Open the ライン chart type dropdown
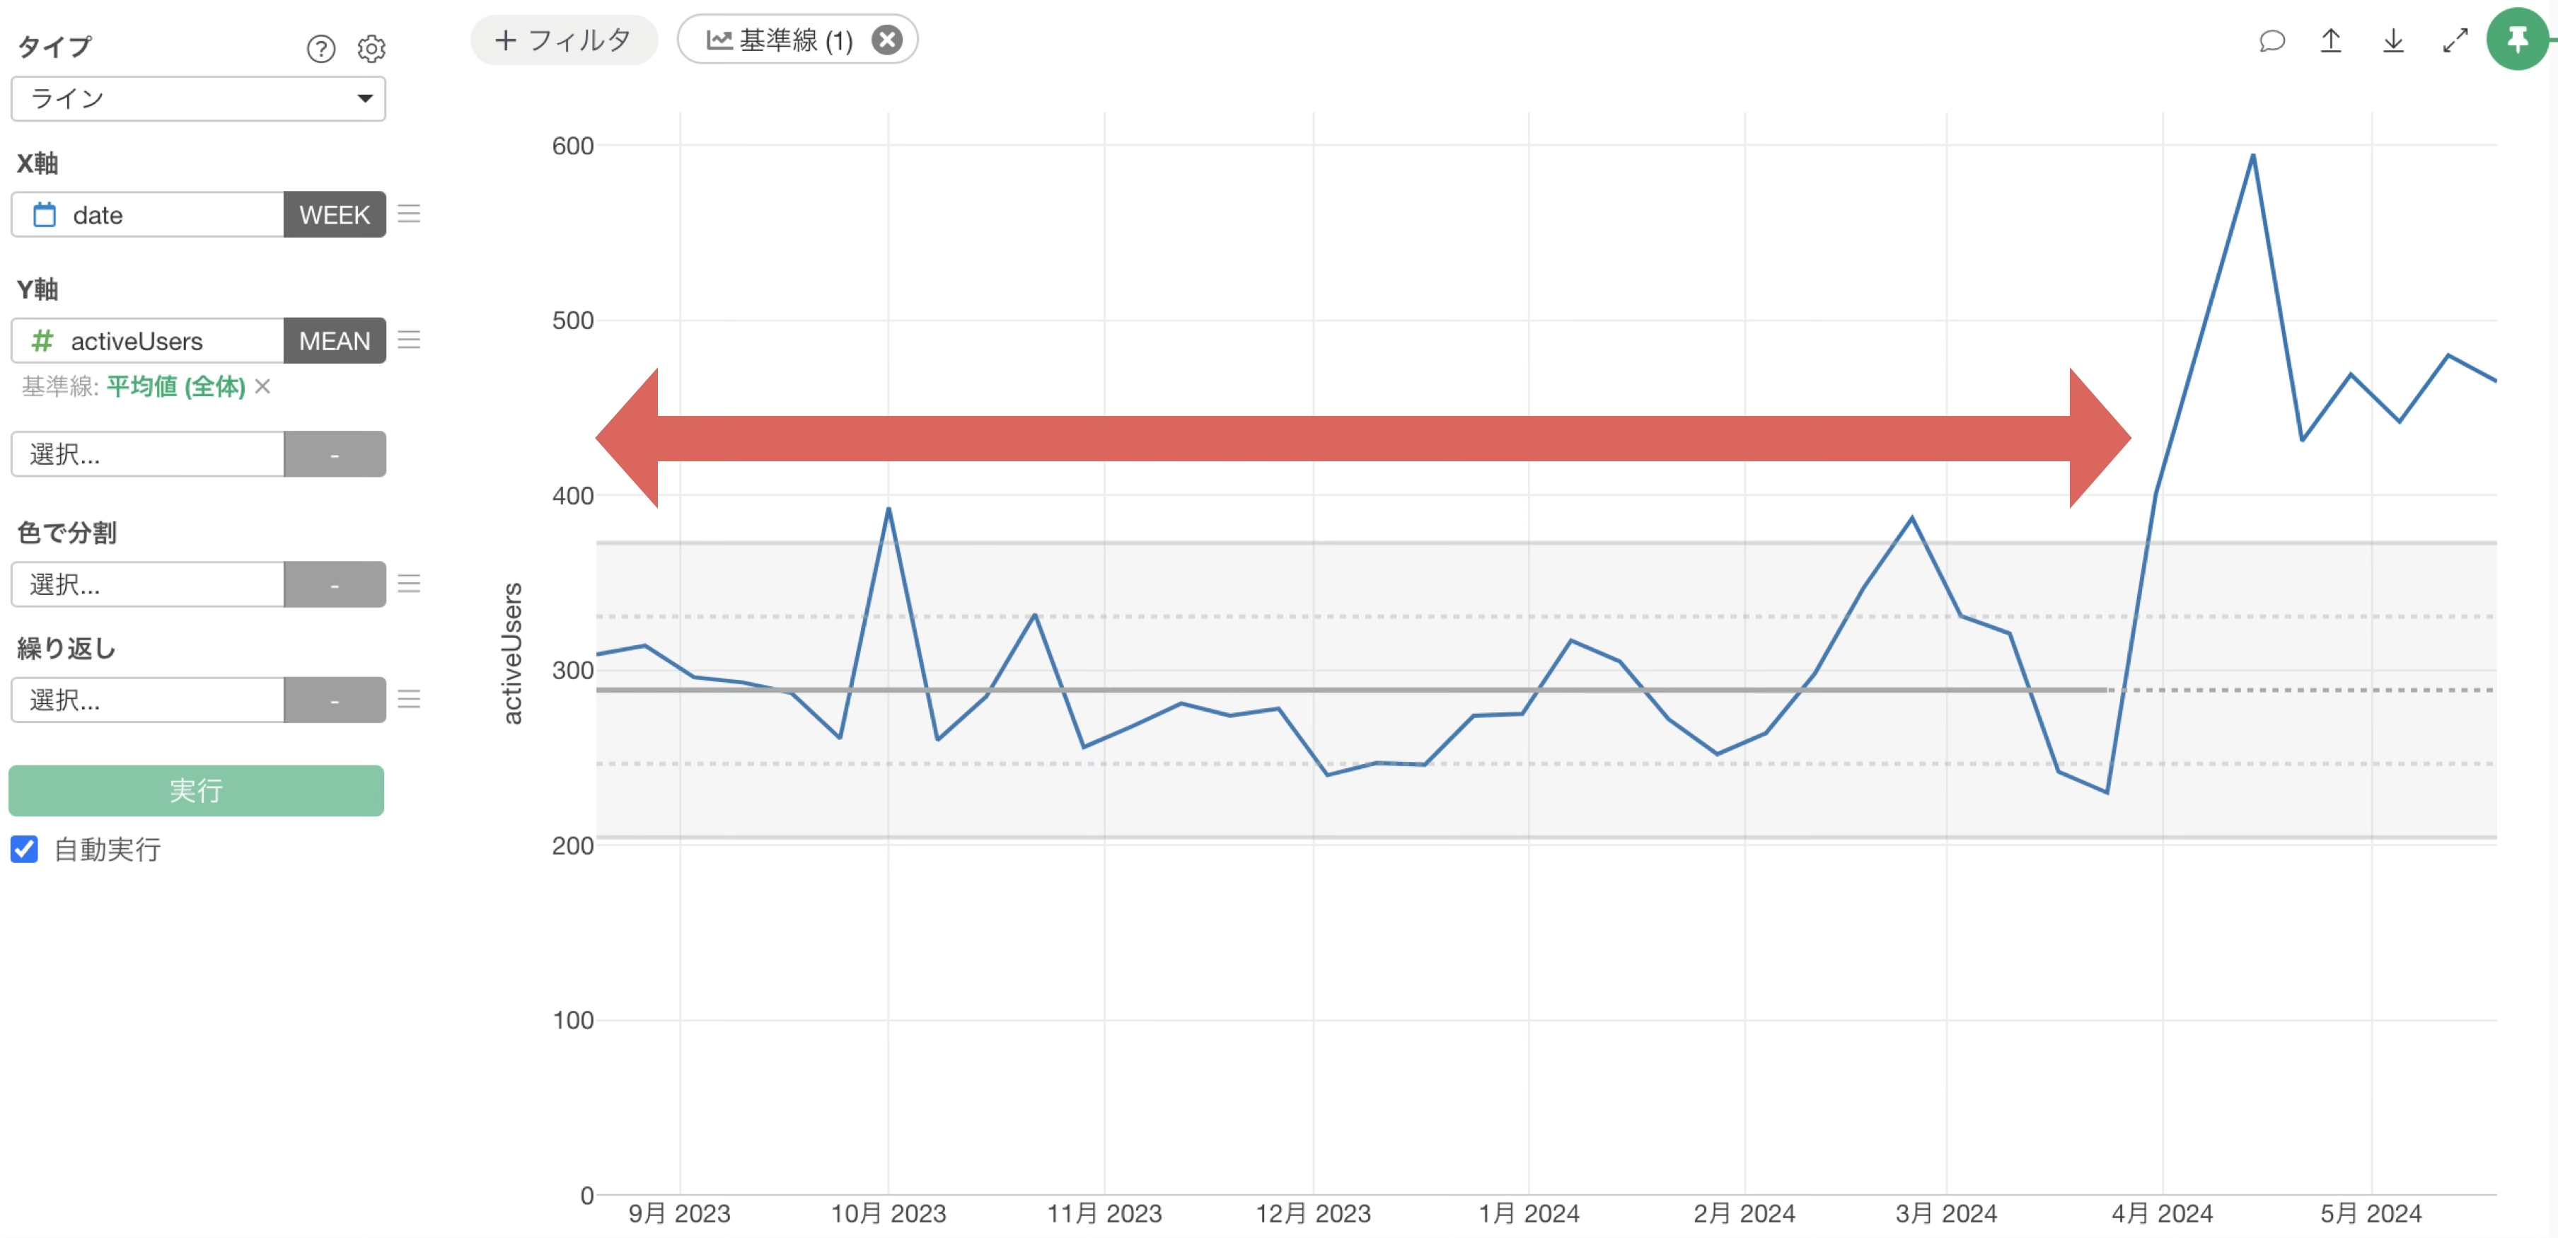The width and height of the screenshot is (2558, 1238). pos(197,98)
